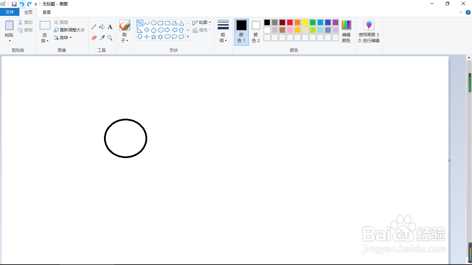This screenshot has height=265, width=472.
Task: Choose the Up arrow shape
Action: point(181,30)
